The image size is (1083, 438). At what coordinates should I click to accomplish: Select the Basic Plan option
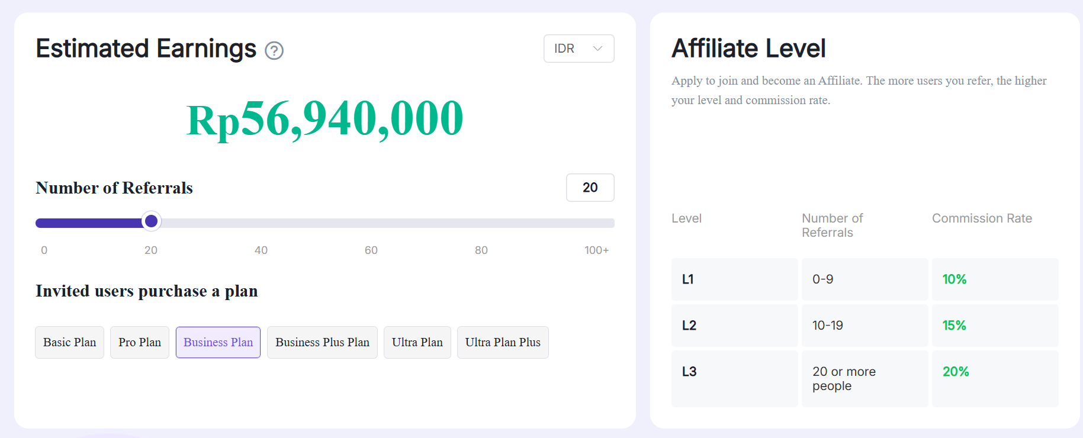point(69,342)
